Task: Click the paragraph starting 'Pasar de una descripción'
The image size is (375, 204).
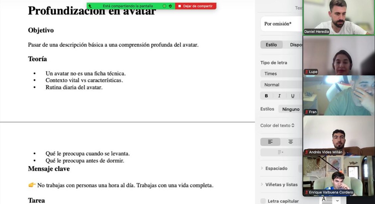Action: (x=113, y=45)
